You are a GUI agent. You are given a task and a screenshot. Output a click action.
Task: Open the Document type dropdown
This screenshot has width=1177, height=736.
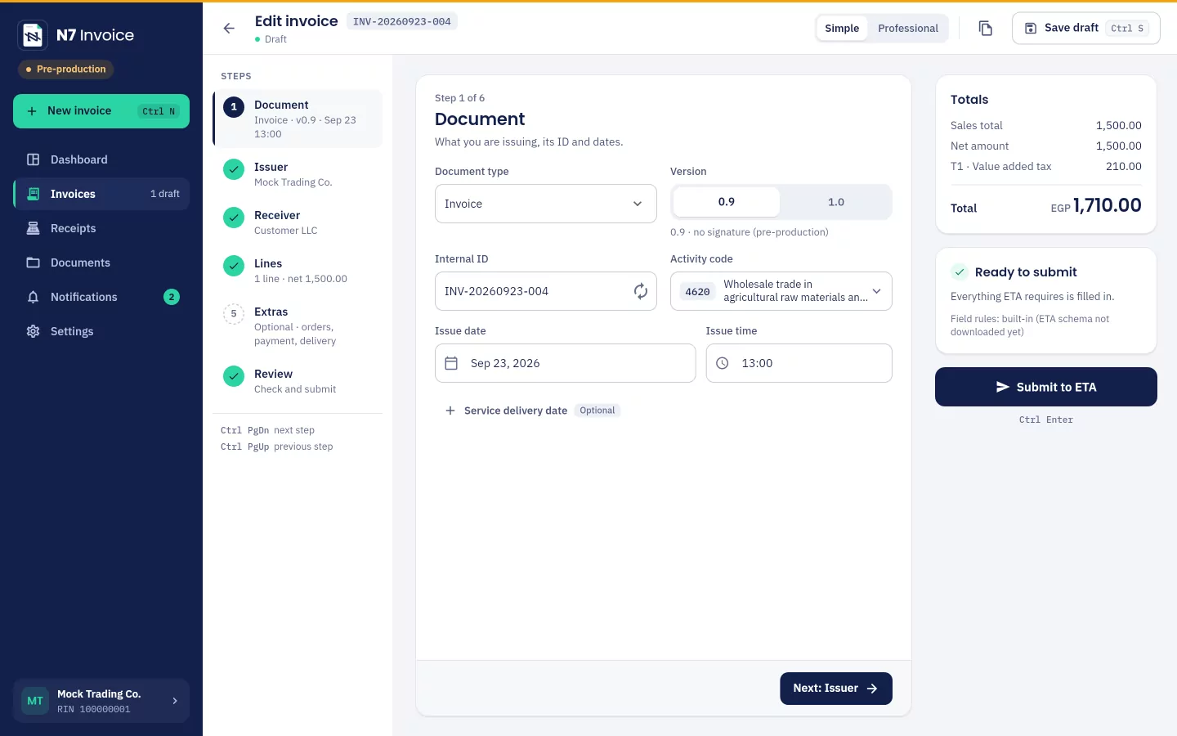point(546,204)
